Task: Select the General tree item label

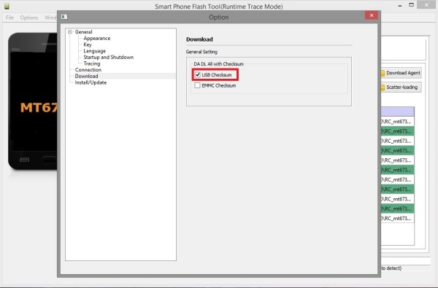Action: [x=83, y=32]
